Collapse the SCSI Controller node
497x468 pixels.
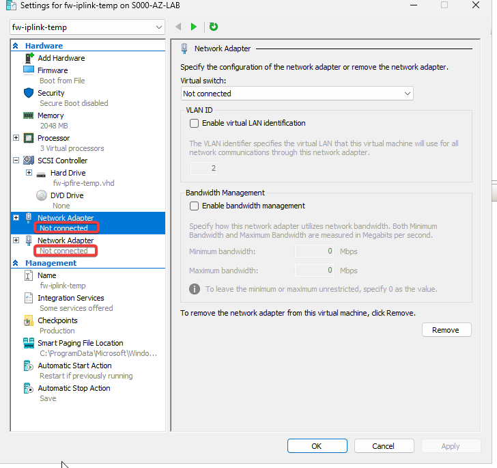16,161
